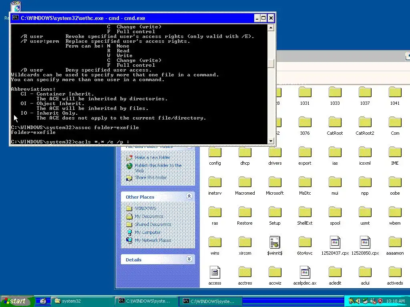Select the Restore folder icon
Viewport: 410px width, 307px height.
pos(245,213)
